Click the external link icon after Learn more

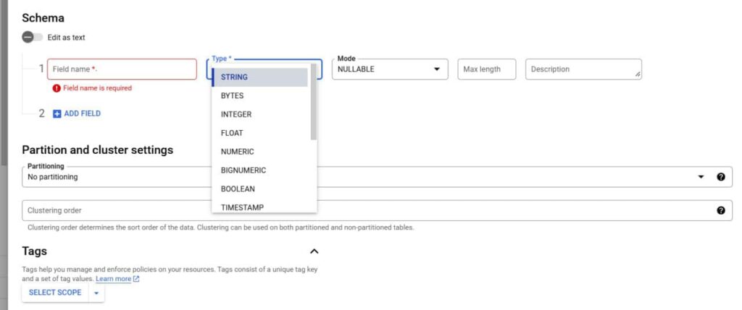[x=136, y=279]
